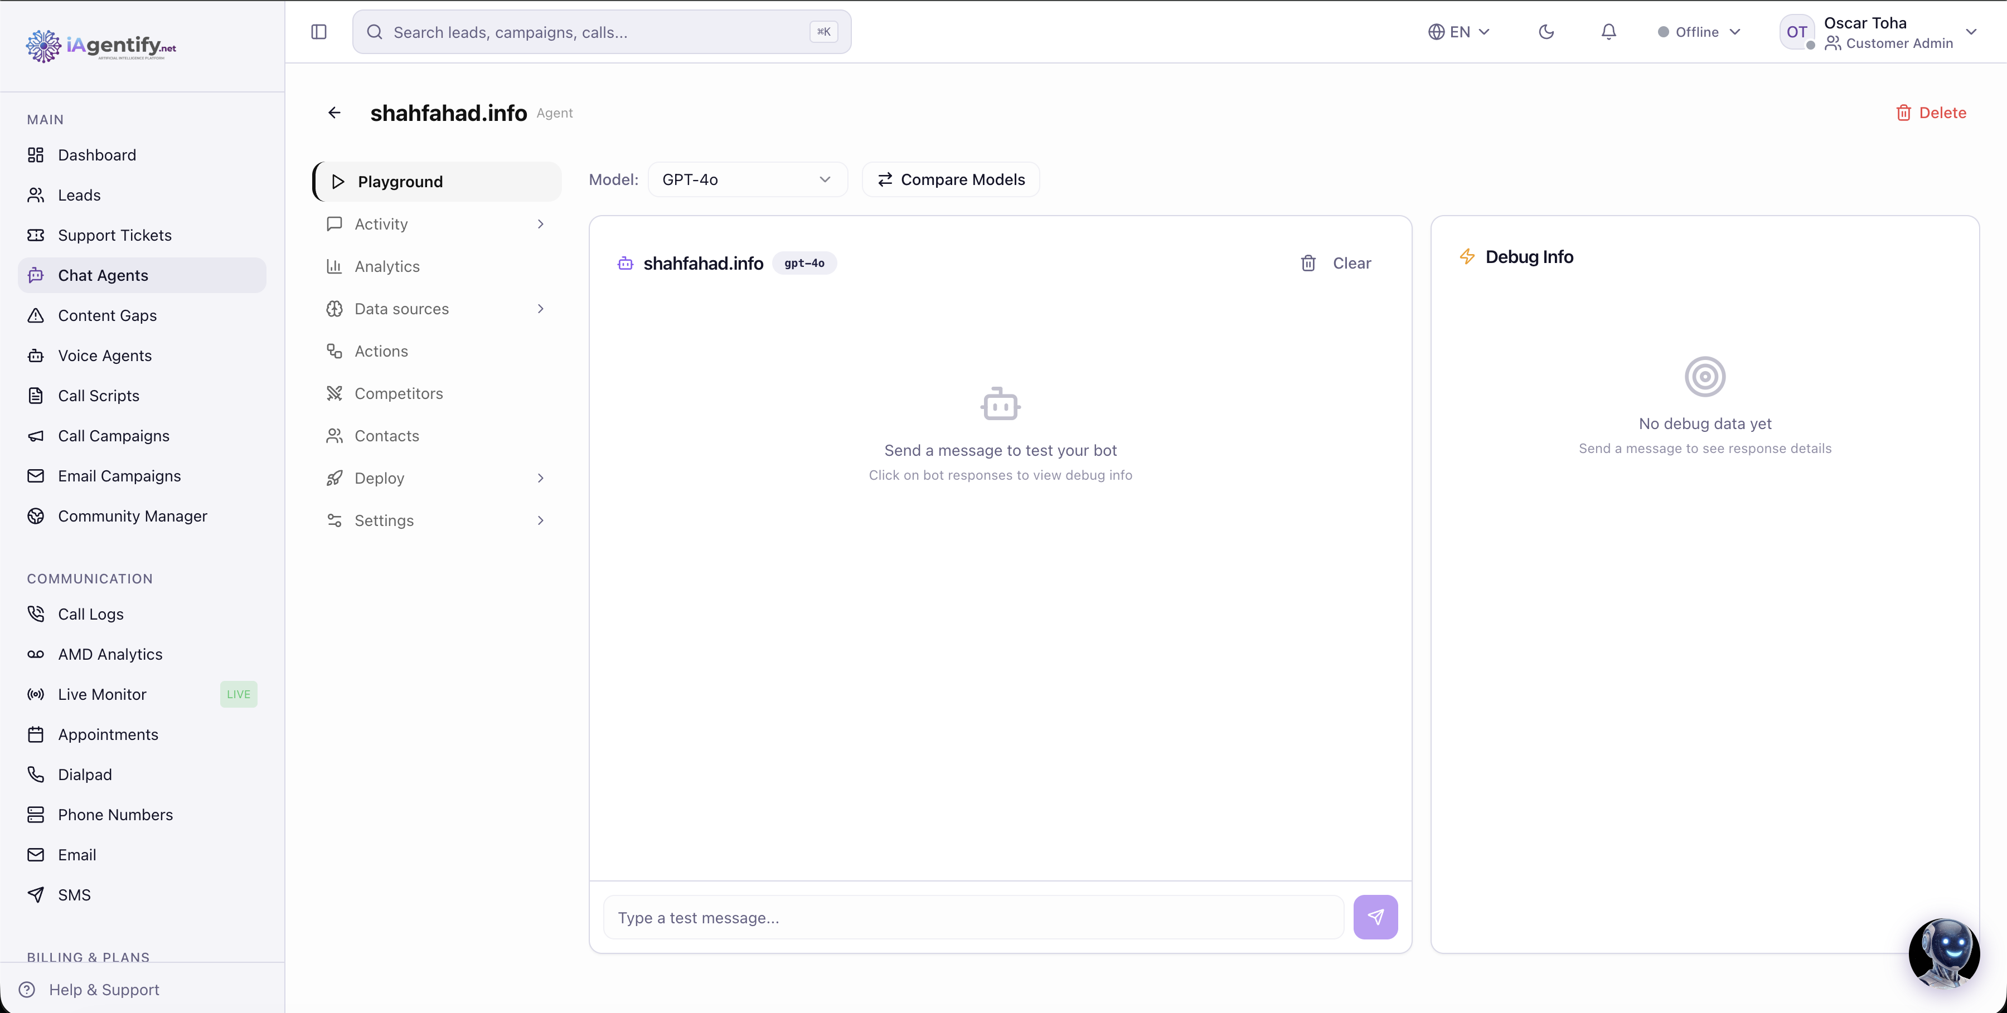Click the sidebar collapse panel icon

(319, 32)
